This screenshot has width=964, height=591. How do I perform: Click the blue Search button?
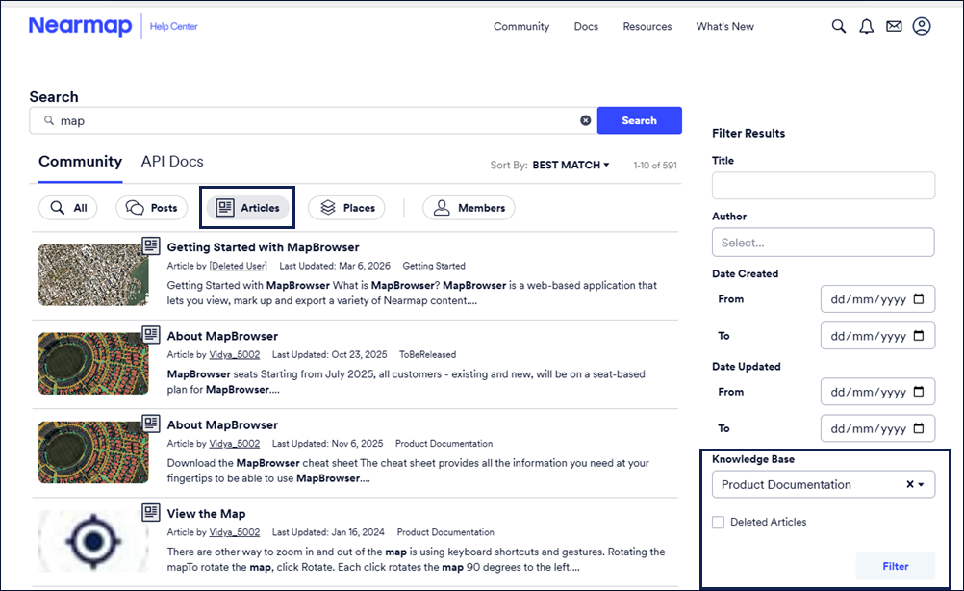tap(640, 120)
